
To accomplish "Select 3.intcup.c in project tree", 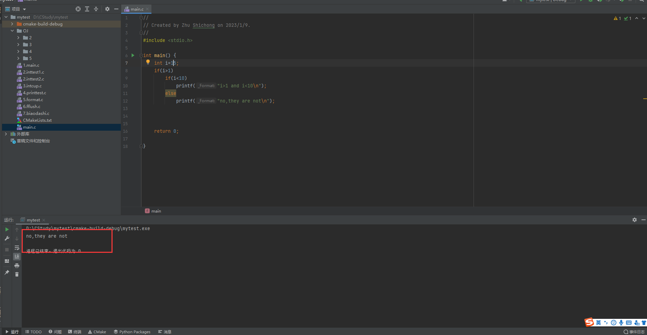I will tap(32, 86).
